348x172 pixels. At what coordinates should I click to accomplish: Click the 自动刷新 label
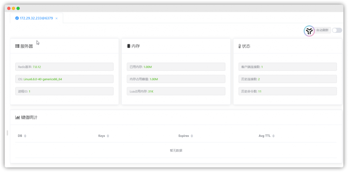click(322, 30)
